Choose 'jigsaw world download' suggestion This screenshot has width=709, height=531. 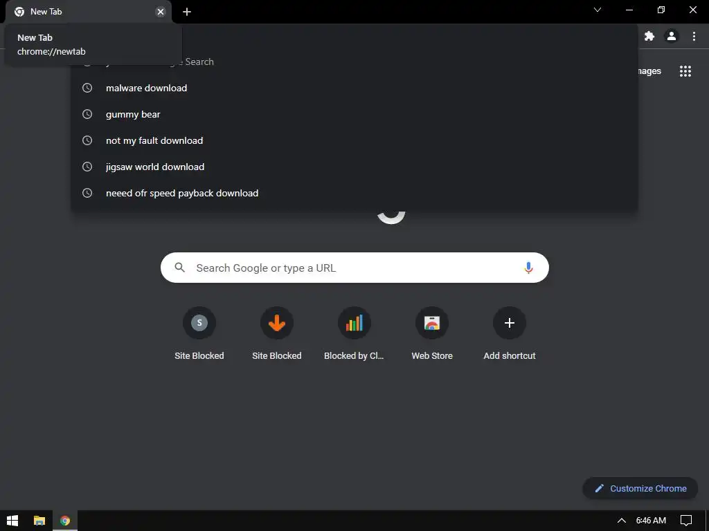pyautogui.click(x=354, y=167)
